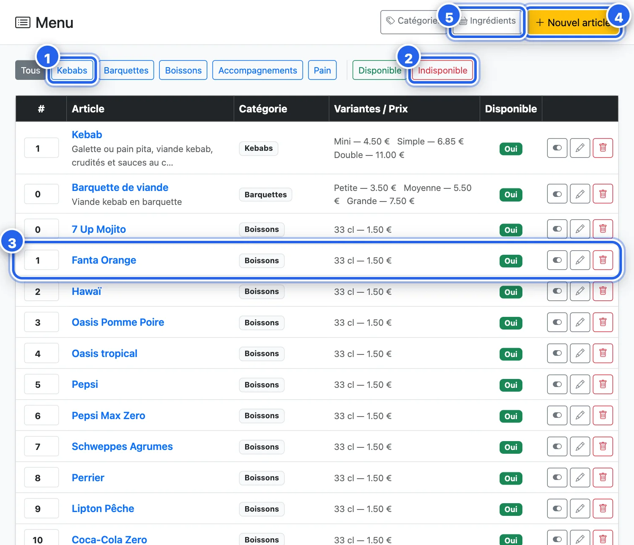Click the order field showing 8 for Perrier
The width and height of the screenshot is (634, 545).
tap(41, 477)
